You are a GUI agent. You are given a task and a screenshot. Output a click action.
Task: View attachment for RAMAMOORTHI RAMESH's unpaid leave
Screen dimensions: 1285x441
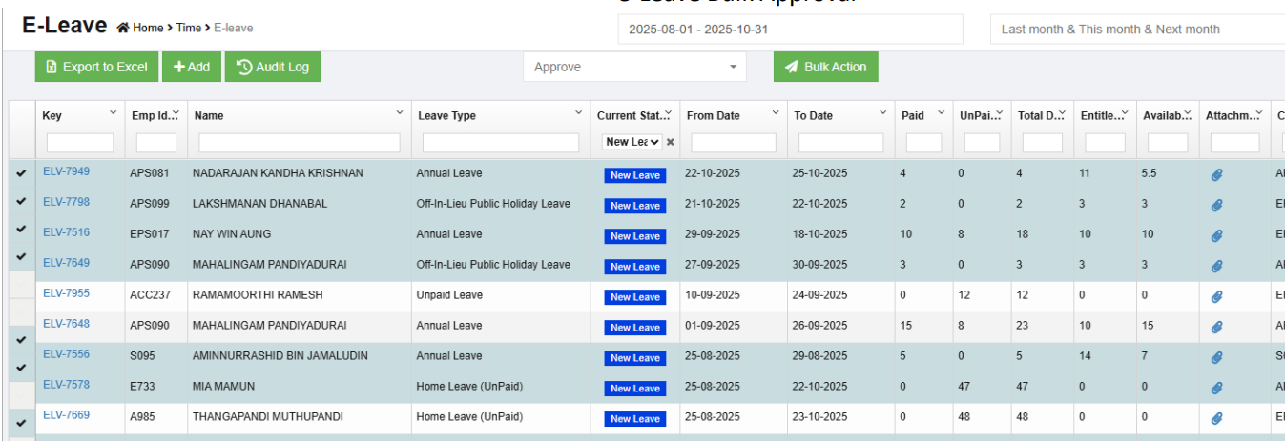point(1216,297)
